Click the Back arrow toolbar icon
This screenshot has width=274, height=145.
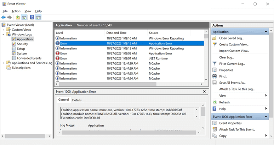3,17
